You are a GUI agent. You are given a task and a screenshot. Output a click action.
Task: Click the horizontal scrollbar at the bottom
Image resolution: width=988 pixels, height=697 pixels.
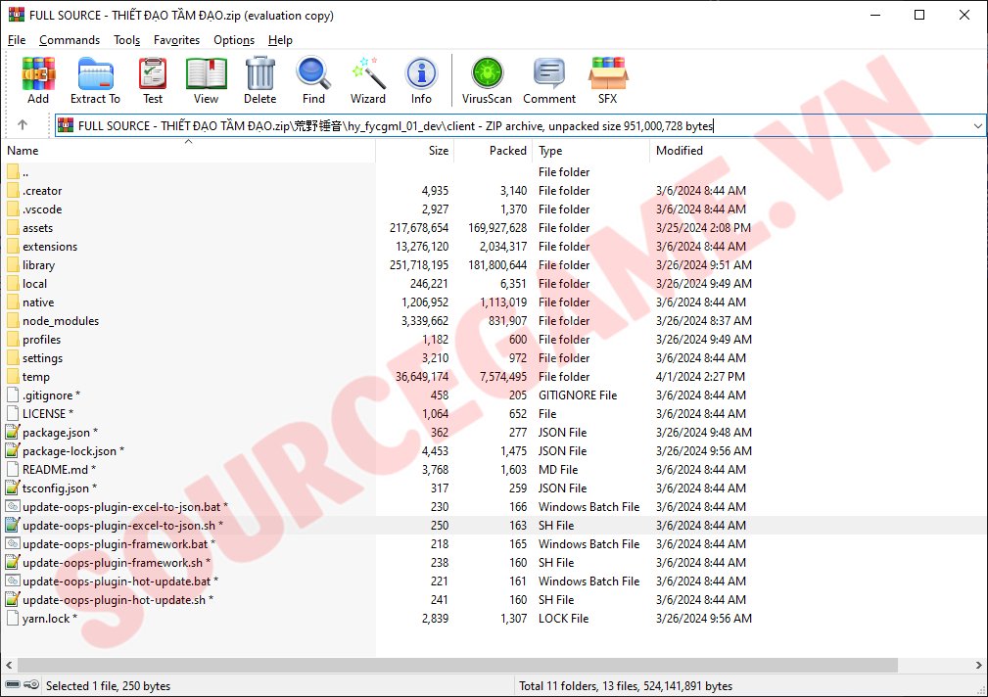point(450,663)
